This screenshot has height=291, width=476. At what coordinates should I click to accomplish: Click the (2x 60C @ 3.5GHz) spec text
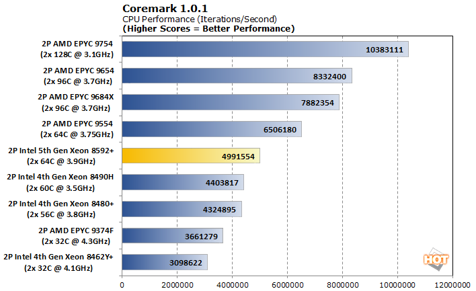point(61,188)
